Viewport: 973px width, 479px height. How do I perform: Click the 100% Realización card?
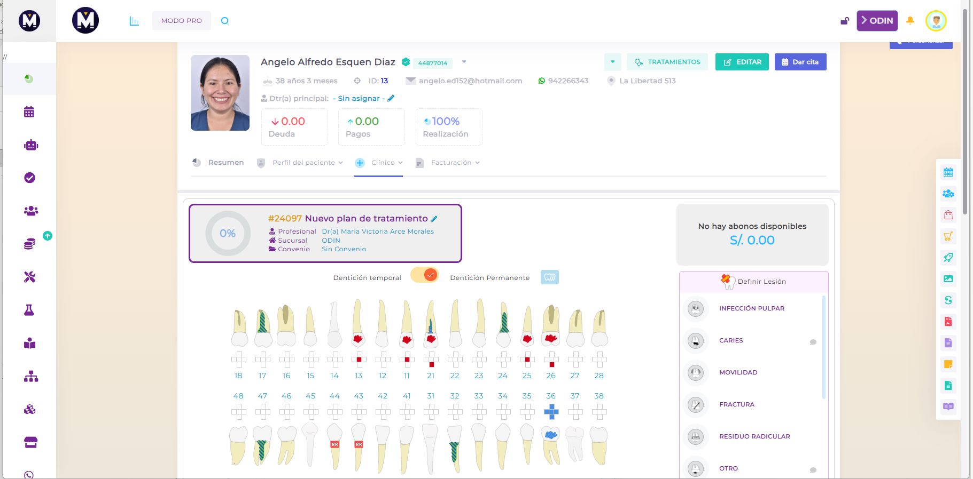point(449,127)
